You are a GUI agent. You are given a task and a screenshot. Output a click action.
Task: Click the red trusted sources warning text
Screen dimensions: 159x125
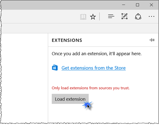91,88
